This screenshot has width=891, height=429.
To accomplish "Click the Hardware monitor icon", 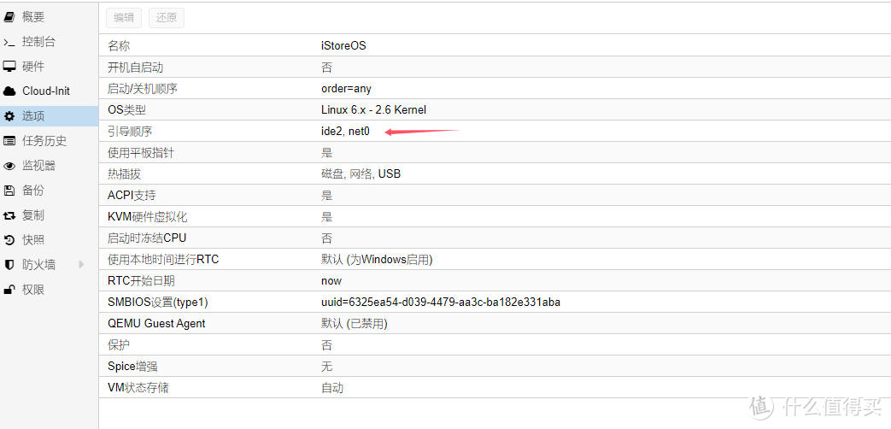I will (9, 67).
